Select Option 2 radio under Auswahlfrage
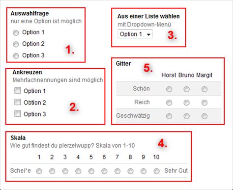Image resolution: width=233 pixels, height=190 pixels. click(16, 44)
